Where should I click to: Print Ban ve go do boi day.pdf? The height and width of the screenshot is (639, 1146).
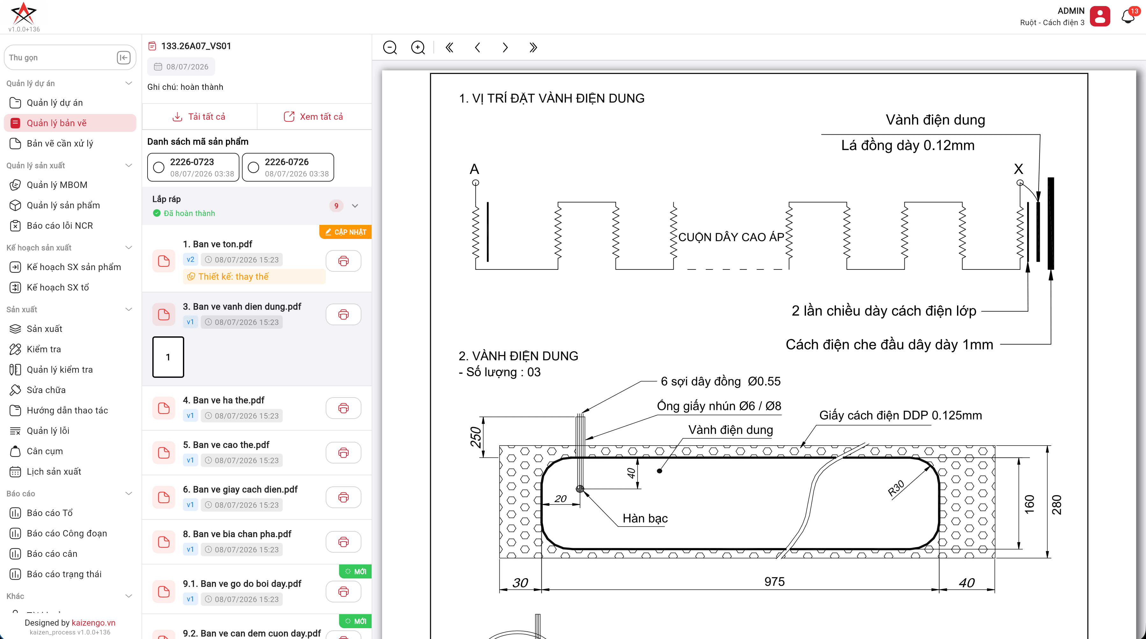tap(344, 592)
